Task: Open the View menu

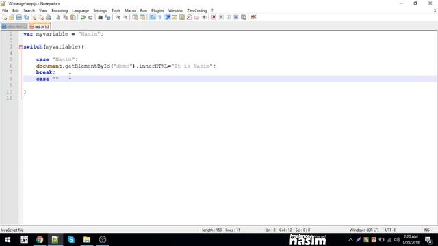Action: point(43,10)
